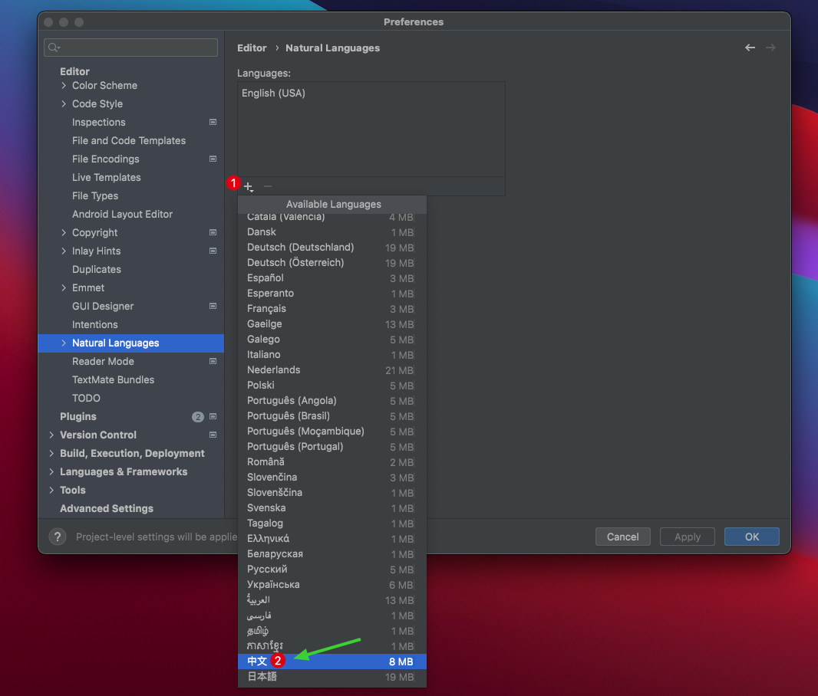Open help with the question mark icon
The height and width of the screenshot is (696, 818).
tap(58, 537)
